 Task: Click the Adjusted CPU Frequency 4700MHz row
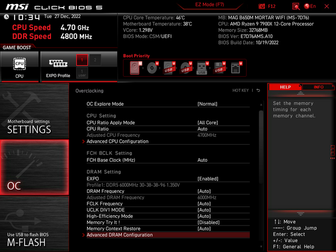pyautogui.click(x=168, y=135)
